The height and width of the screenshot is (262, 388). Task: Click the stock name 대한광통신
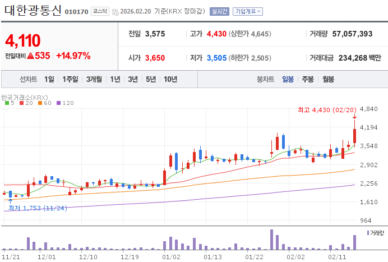click(33, 11)
